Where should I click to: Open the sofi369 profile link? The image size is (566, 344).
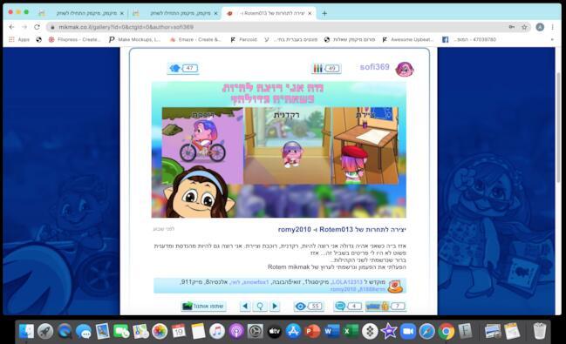point(374,67)
